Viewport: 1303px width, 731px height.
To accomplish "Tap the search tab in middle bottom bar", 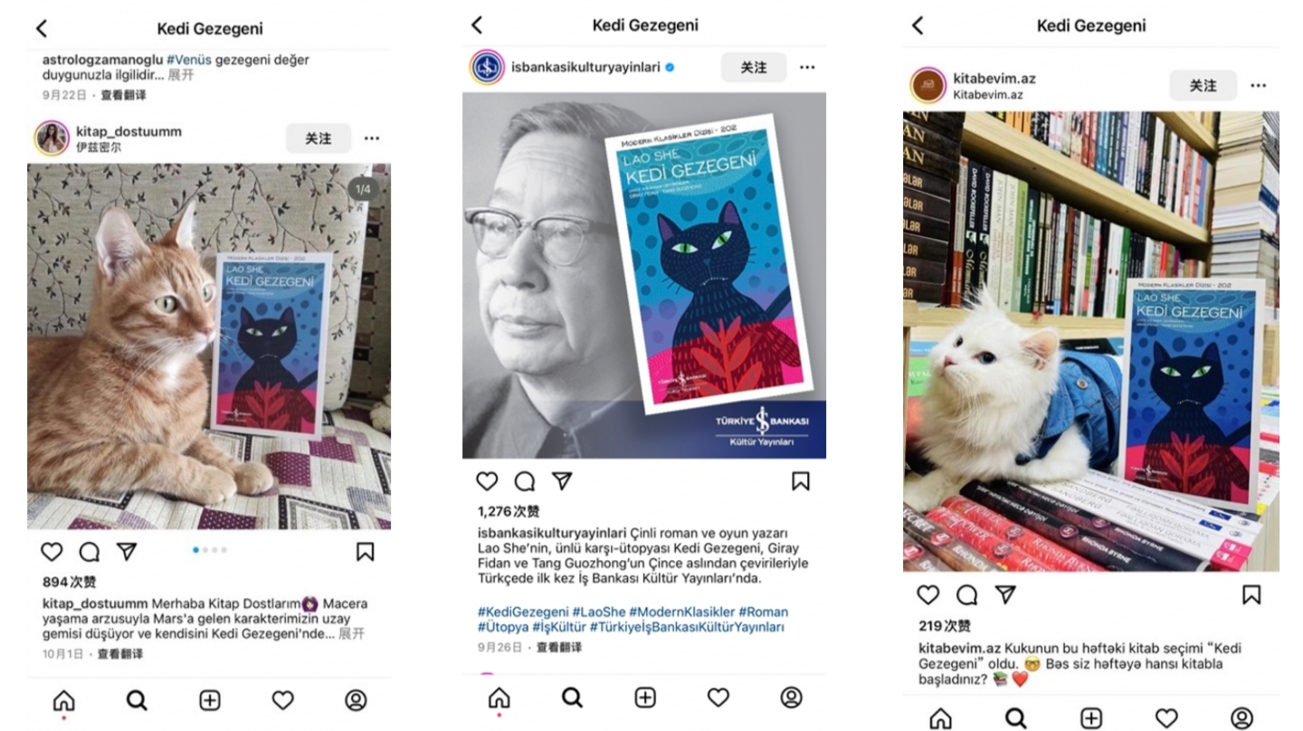I will [x=572, y=698].
